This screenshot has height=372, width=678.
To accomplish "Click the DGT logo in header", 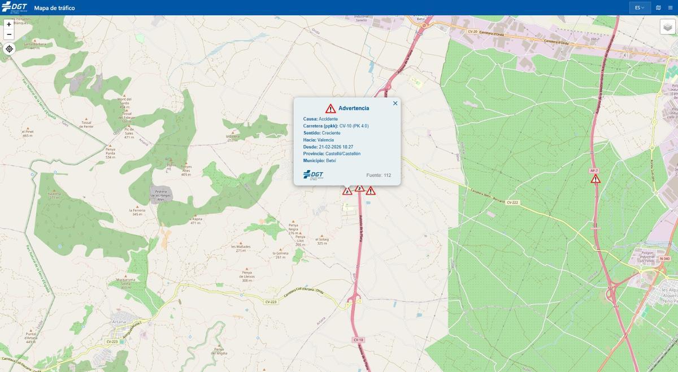I will pos(14,7).
